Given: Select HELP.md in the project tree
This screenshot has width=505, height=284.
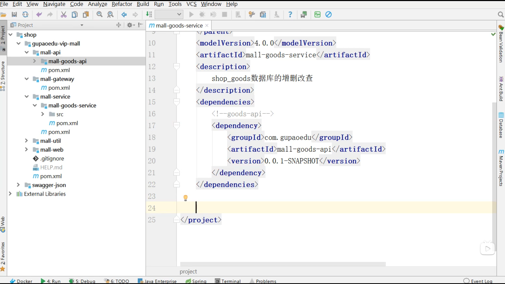Looking at the screenshot, I should pos(51,167).
